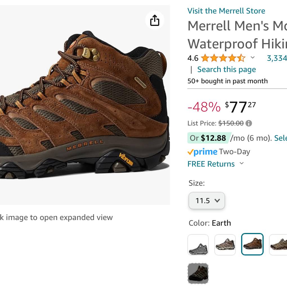Click the List Price info icon
Viewport: 287px width, 287px height.
(x=248, y=123)
